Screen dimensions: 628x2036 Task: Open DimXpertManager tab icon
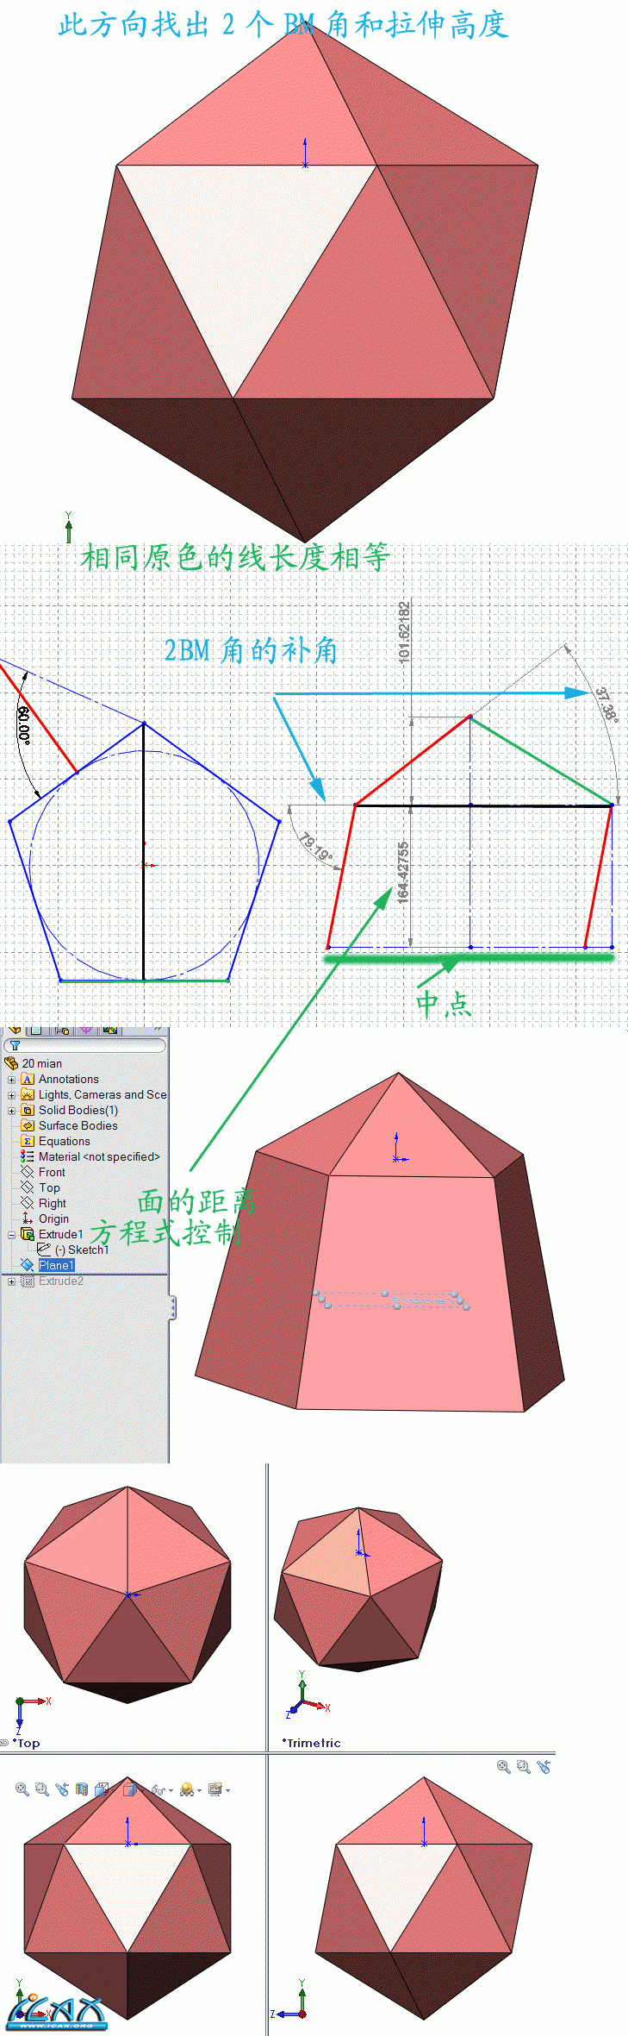pos(86,1030)
